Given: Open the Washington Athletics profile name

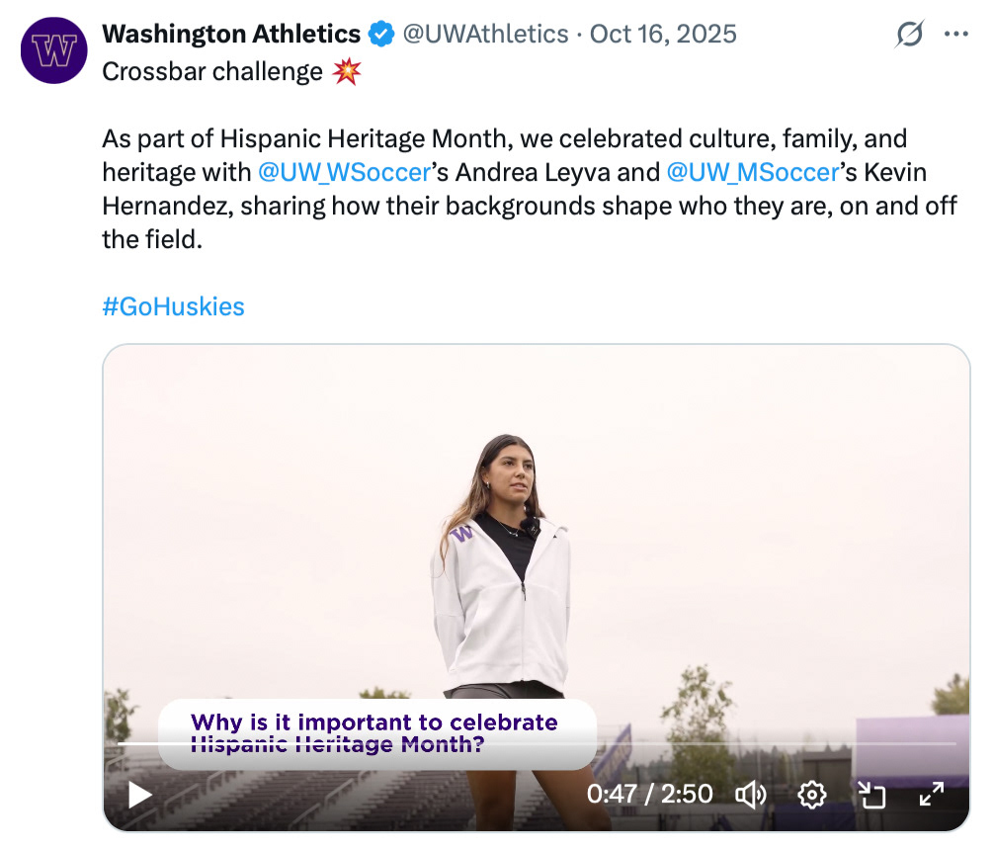Looking at the screenshot, I should 231,35.
